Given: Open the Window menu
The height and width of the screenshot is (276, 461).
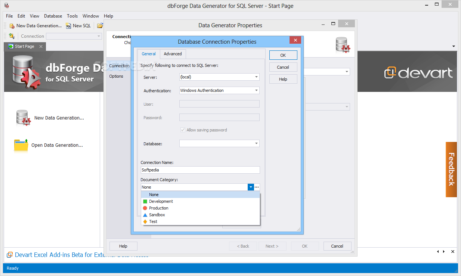Looking at the screenshot, I should [x=91, y=16].
